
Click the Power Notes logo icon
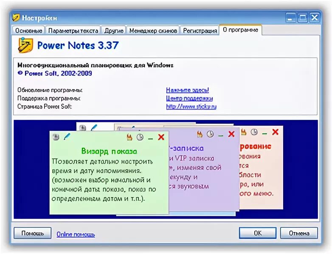[25, 45]
